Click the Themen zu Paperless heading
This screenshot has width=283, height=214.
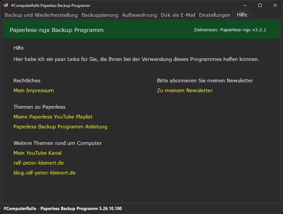(39, 107)
